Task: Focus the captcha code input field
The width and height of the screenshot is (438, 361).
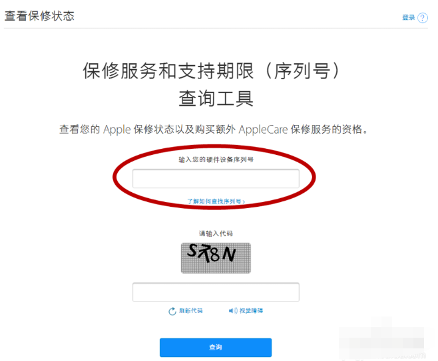Action: (x=216, y=292)
